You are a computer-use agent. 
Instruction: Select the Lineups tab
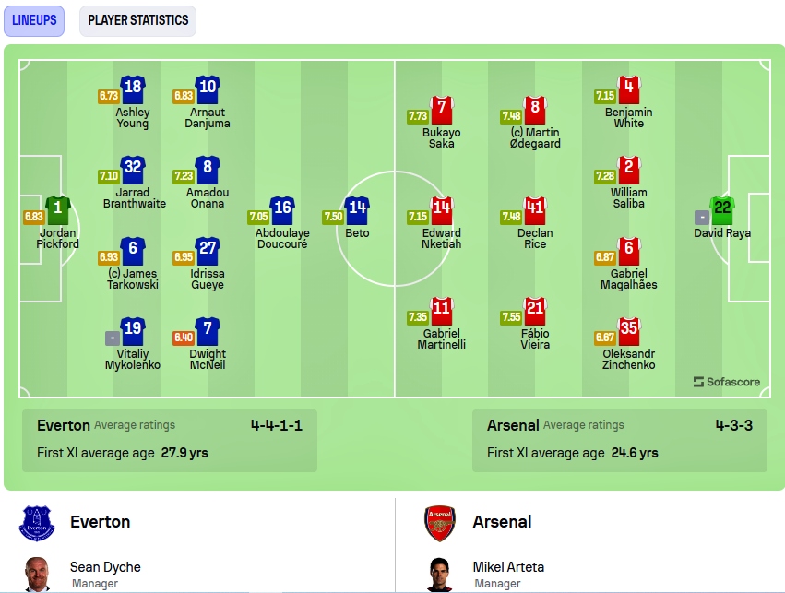pos(34,20)
